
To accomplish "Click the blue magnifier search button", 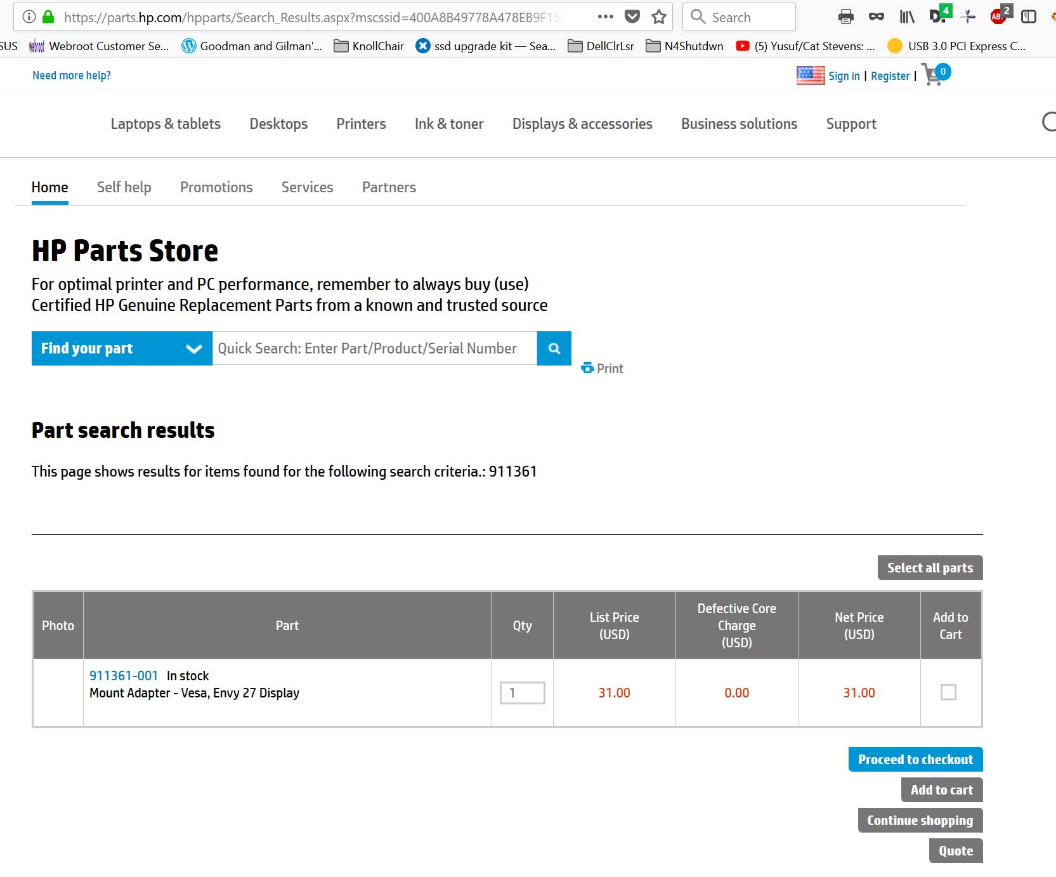I will click(x=554, y=348).
